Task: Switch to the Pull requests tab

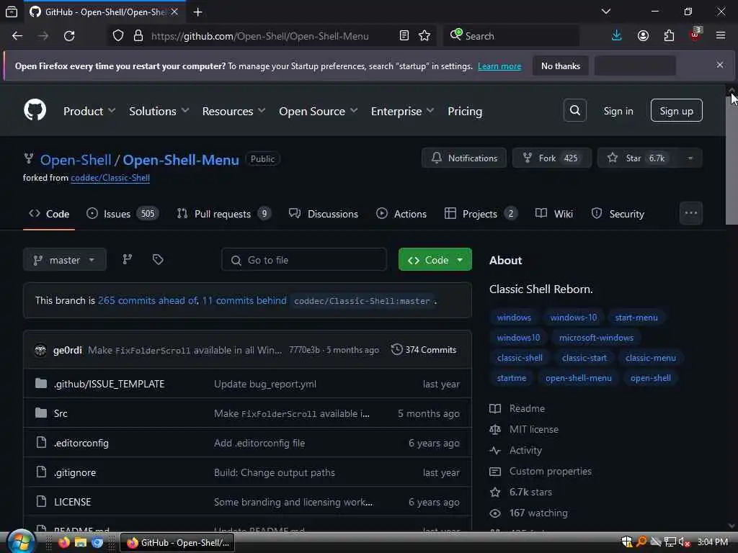Action: coord(224,214)
